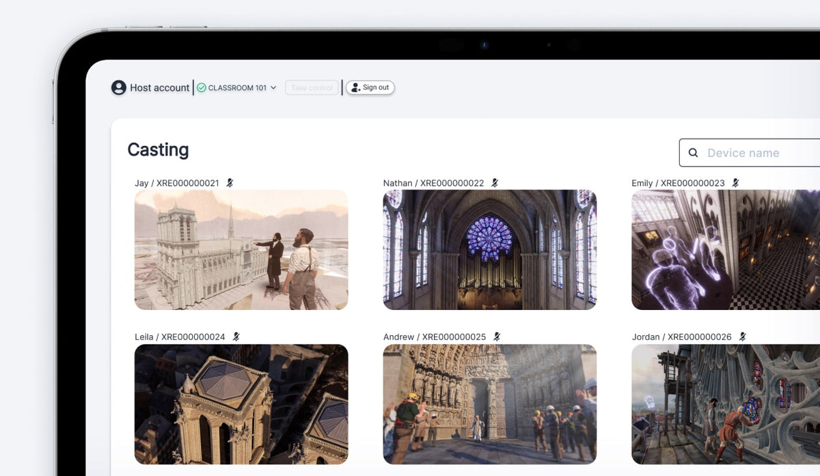
Task: Click the Take control button
Action: 312,87
